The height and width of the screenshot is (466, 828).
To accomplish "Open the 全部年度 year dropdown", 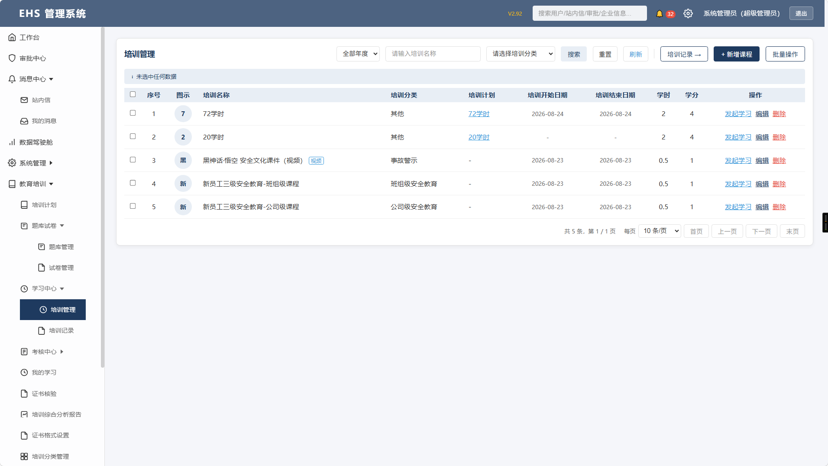I will [358, 54].
